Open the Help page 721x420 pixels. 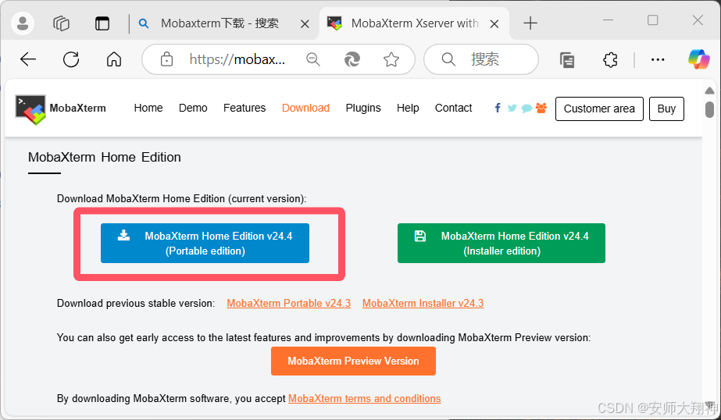408,108
